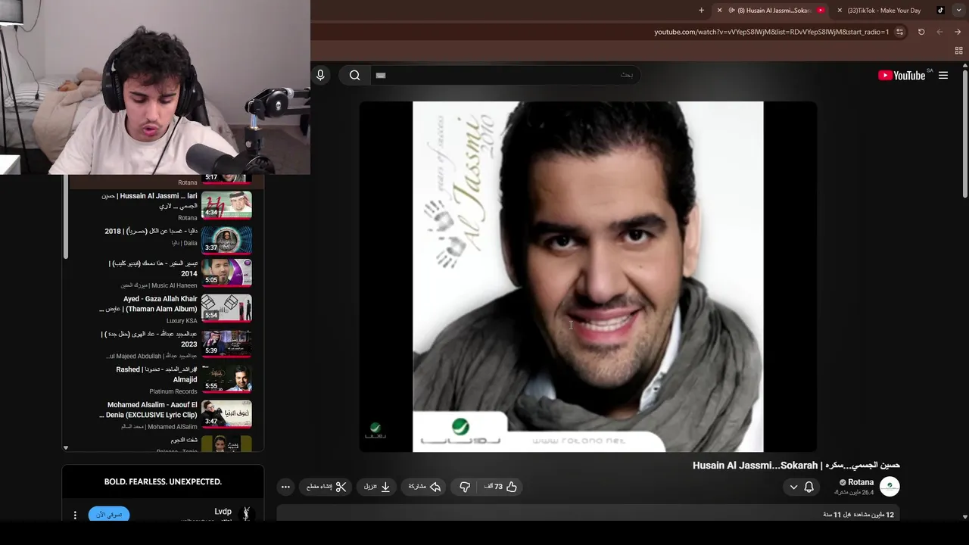Create a clip with the scissors button
This screenshot has width=969, height=545.
click(x=326, y=487)
